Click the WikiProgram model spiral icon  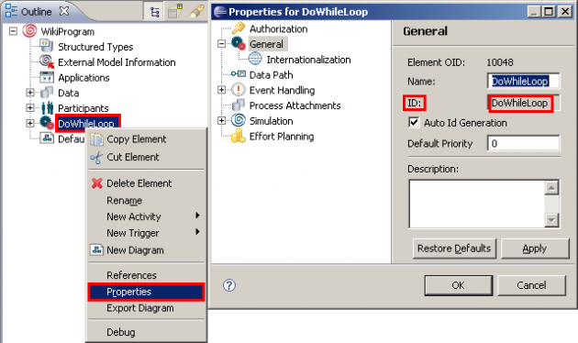29,31
